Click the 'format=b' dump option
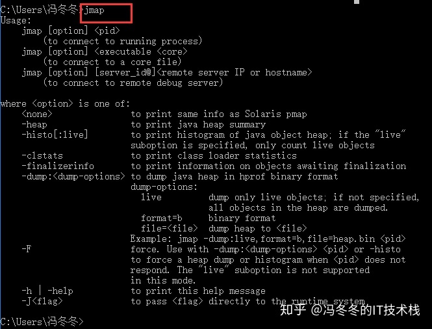This screenshot has width=432, height=329. pyautogui.click(x=162, y=218)
